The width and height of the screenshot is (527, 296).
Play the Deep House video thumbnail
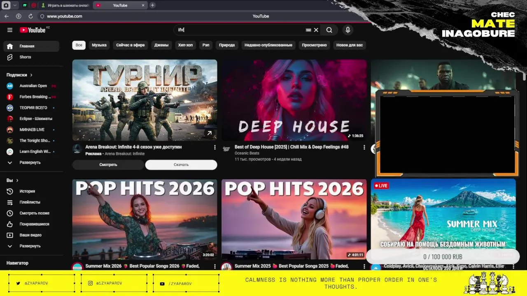pos(294,100)
